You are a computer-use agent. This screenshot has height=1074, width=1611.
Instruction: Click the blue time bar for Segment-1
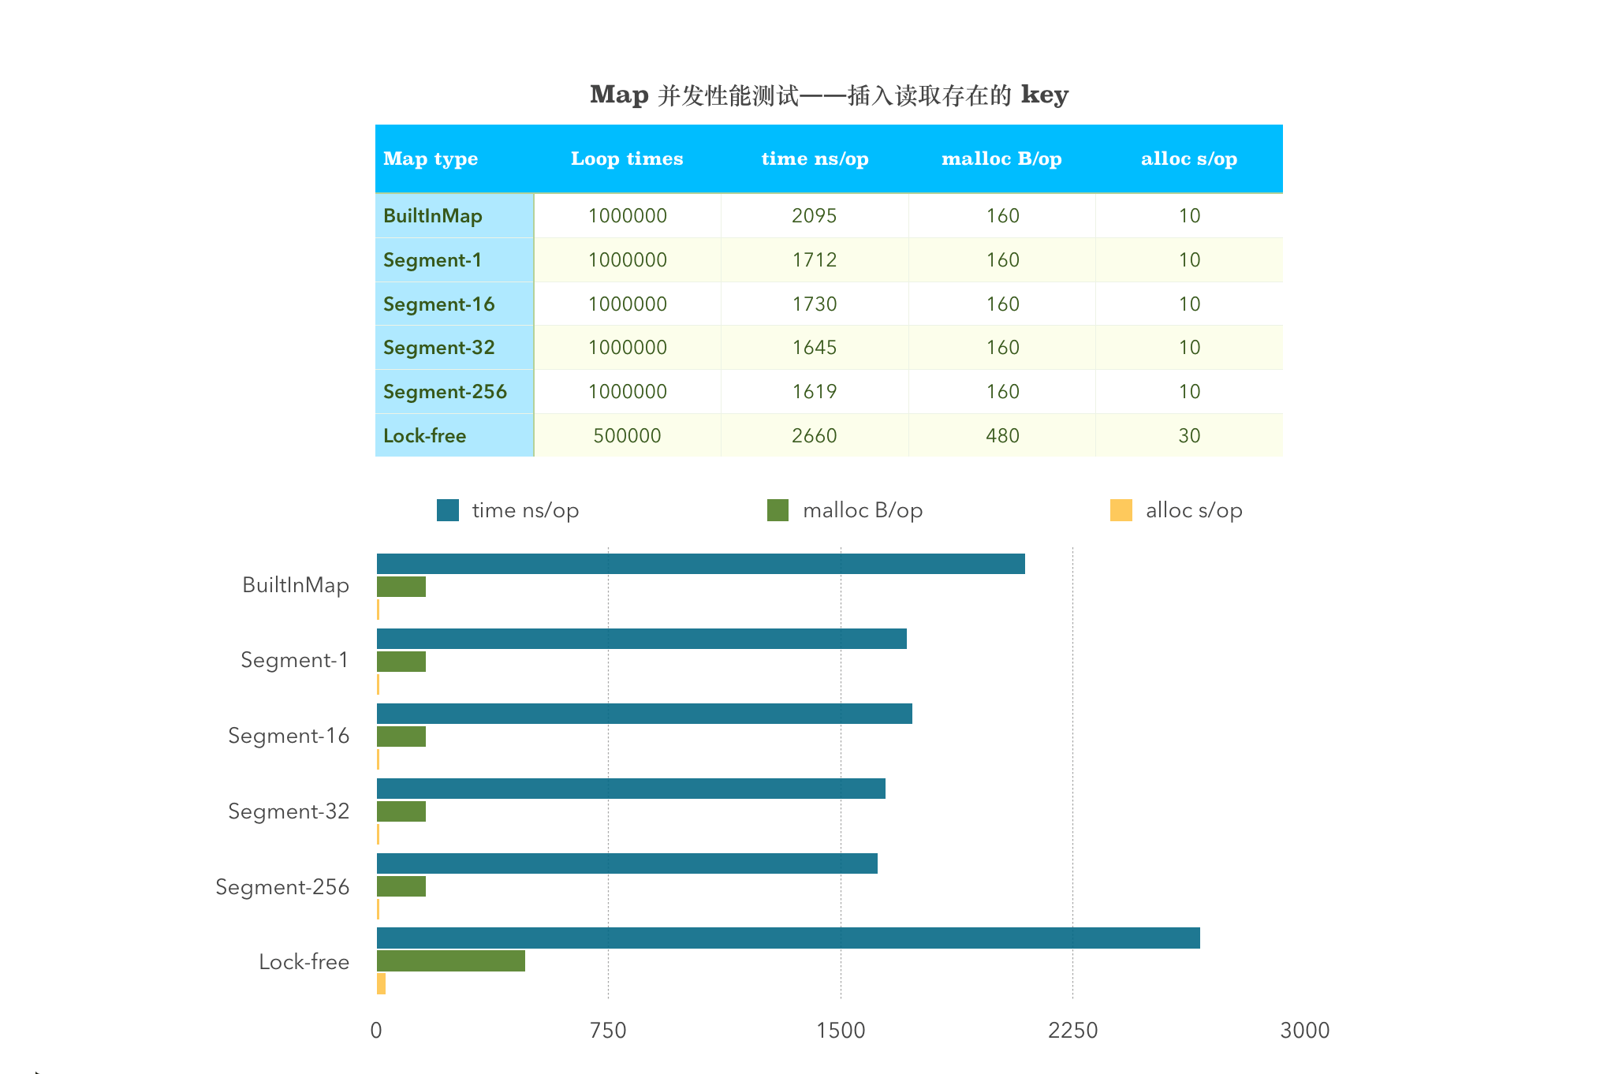[642, 639]
